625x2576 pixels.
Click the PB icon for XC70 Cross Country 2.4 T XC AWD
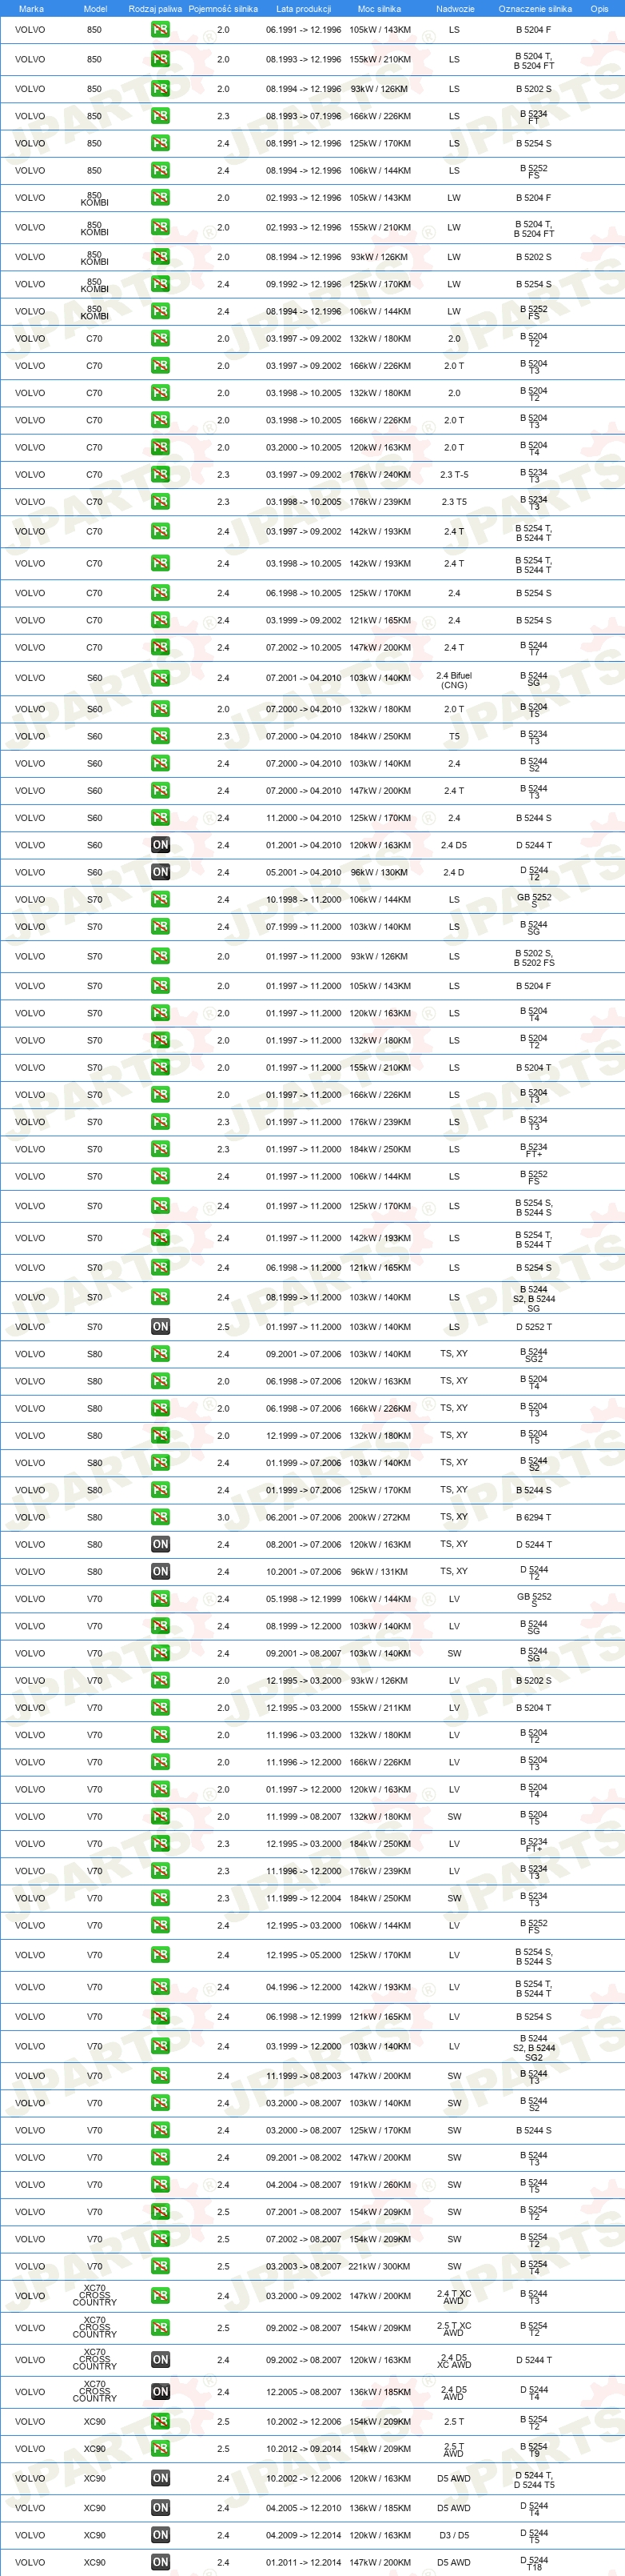point(160,2296)
